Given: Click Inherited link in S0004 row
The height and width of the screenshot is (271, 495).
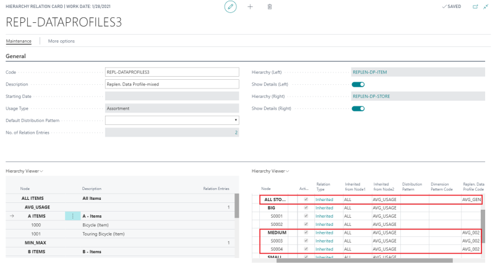Looking at the screenshot, I should pos(324,249).
